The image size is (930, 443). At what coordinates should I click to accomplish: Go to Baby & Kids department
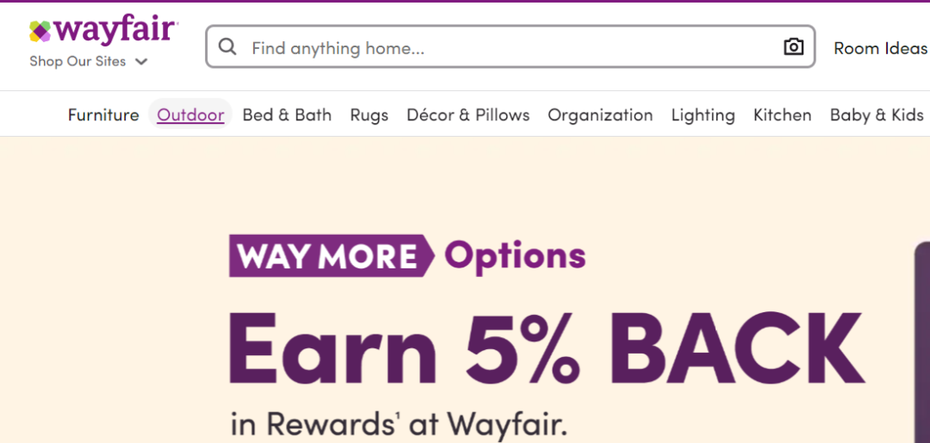(877, 115)
